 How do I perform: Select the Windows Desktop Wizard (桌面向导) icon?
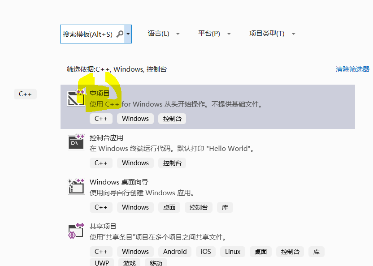click(76, 186)
